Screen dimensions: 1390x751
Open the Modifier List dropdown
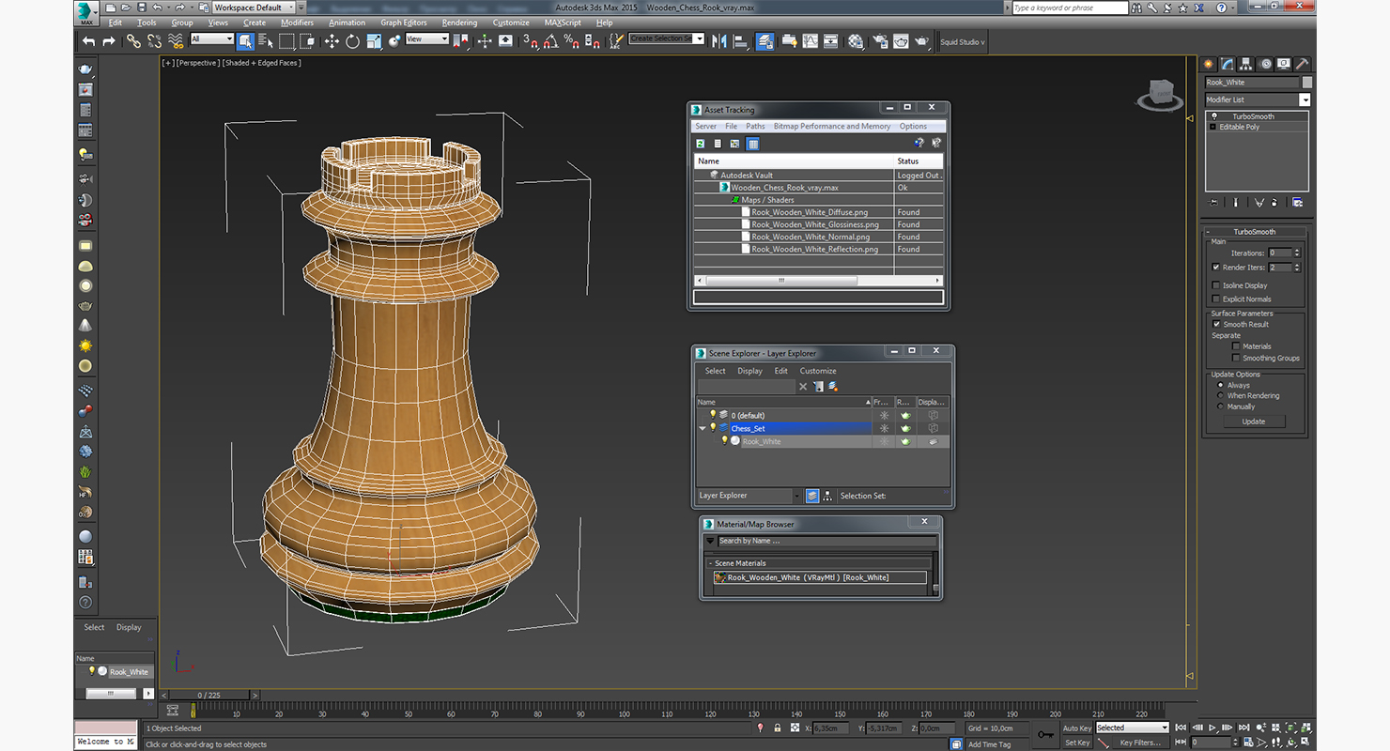coord(1305,100)
